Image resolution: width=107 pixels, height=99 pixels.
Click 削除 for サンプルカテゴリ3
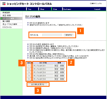click(x=62, y=72)
